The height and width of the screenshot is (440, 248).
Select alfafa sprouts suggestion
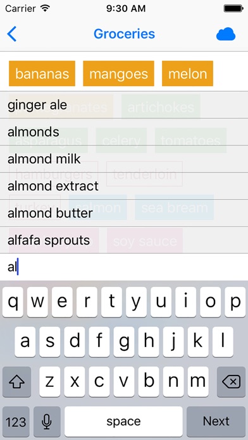coord(124,240)
